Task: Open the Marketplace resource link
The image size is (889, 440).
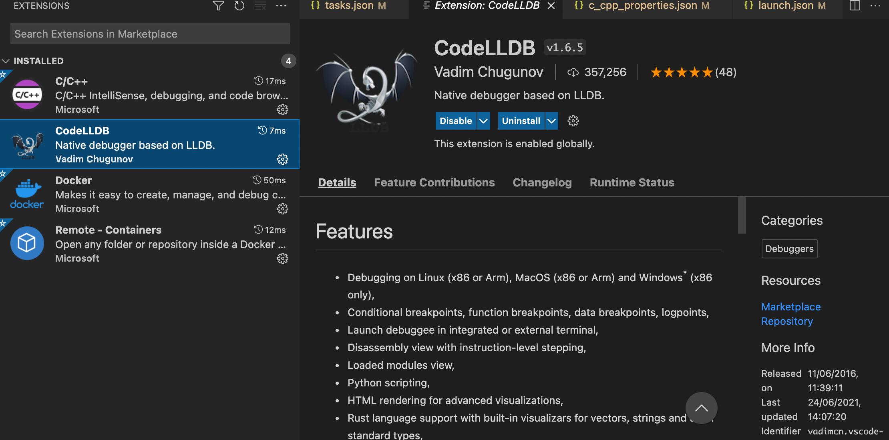Action: pyautogui.click(x=790, y=307)
